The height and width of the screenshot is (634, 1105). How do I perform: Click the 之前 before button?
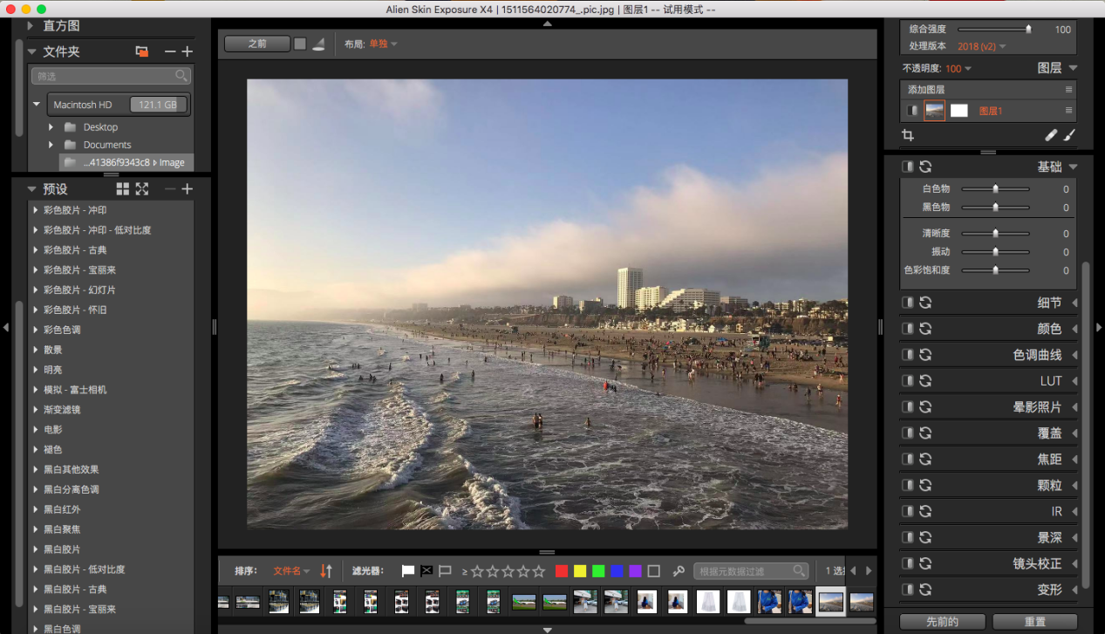(256, 44)
